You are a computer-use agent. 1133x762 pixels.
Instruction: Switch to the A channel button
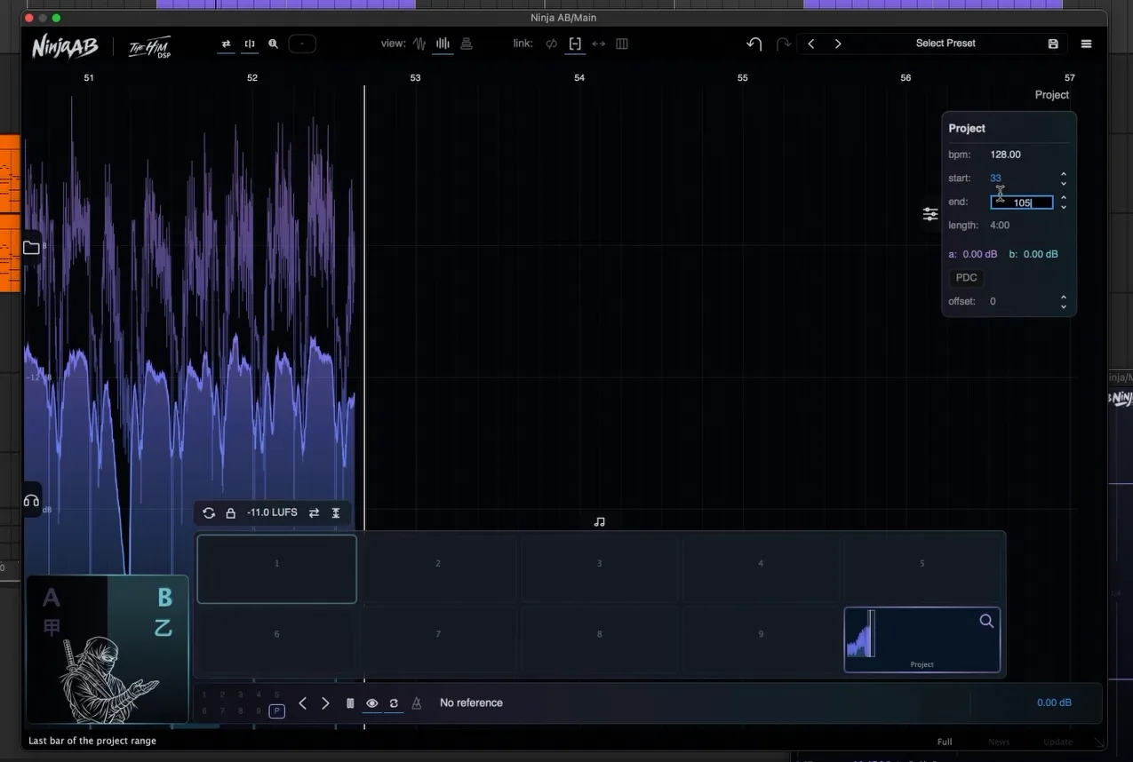(51, 598)
